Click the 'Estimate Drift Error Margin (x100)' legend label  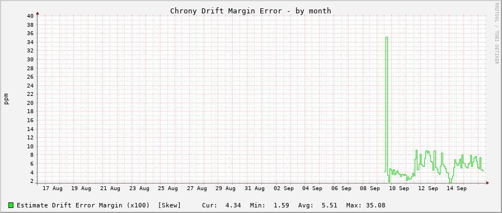point(83,205)
